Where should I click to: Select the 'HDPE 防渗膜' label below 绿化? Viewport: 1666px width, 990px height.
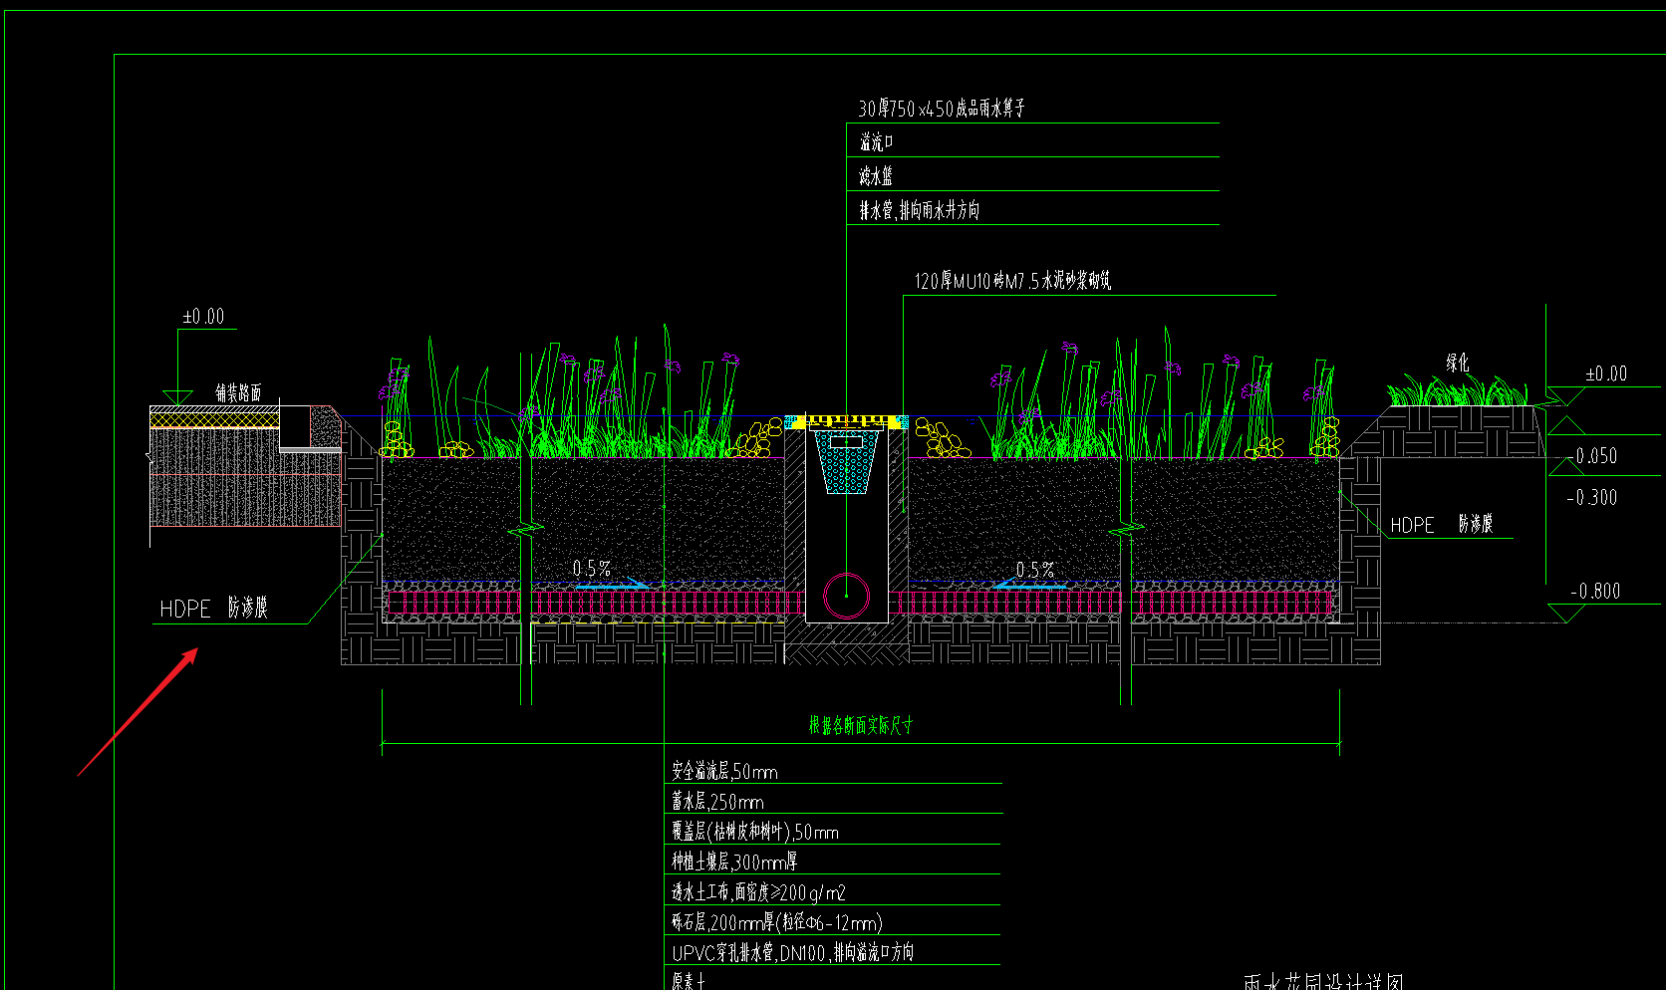1442,524
